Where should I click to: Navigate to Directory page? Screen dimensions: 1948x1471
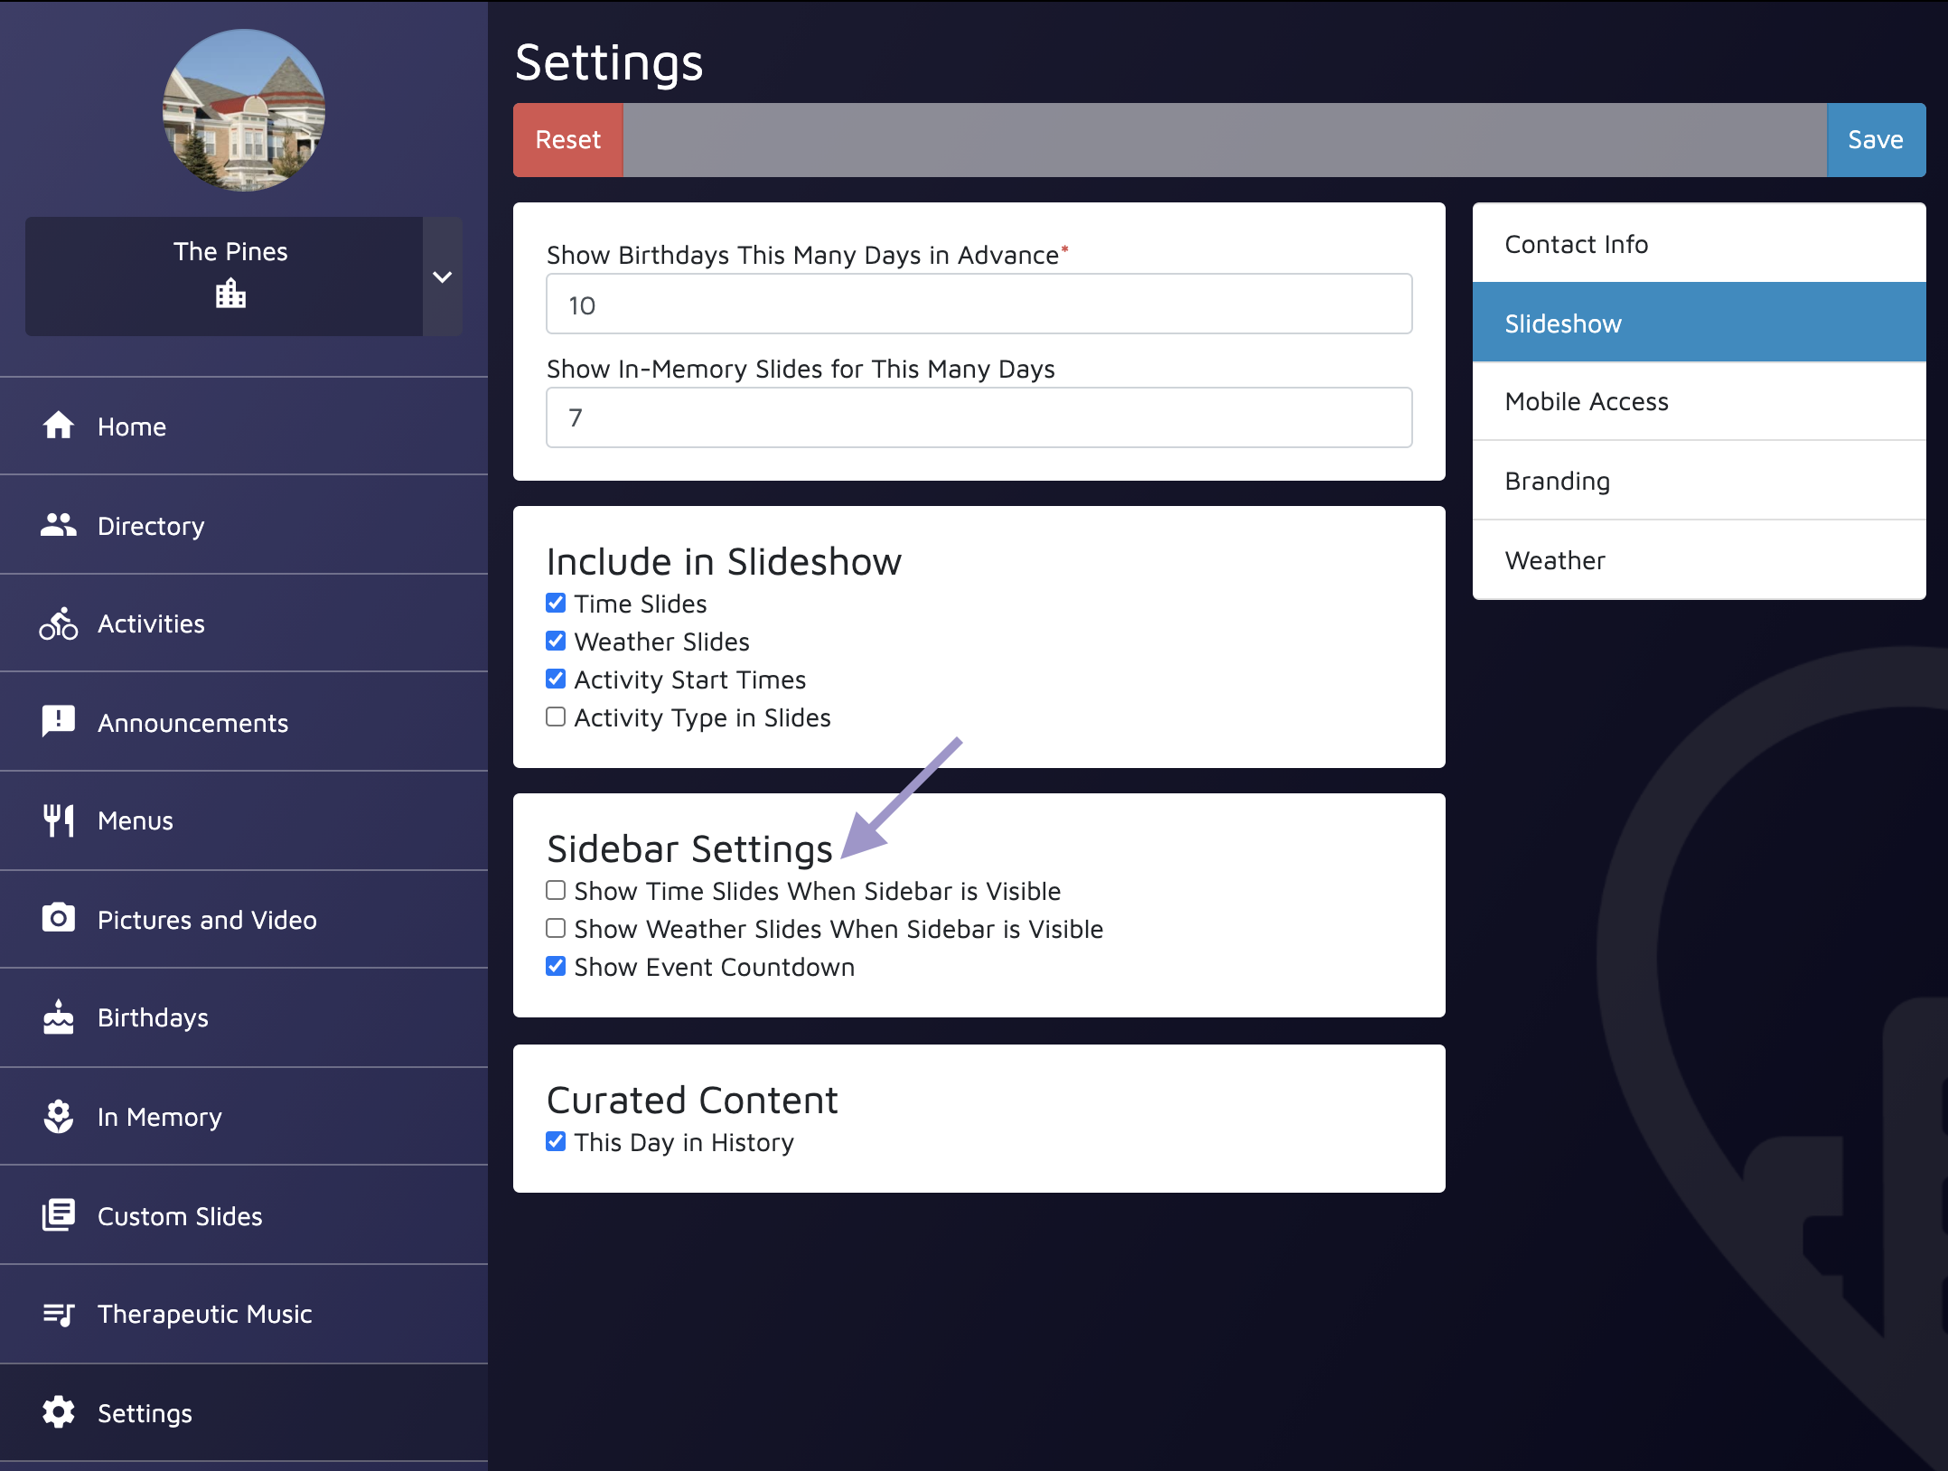[244, 525]
